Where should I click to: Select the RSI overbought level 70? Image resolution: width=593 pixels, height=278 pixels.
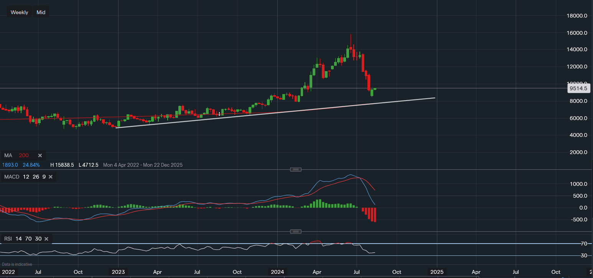tap(28, 239)
